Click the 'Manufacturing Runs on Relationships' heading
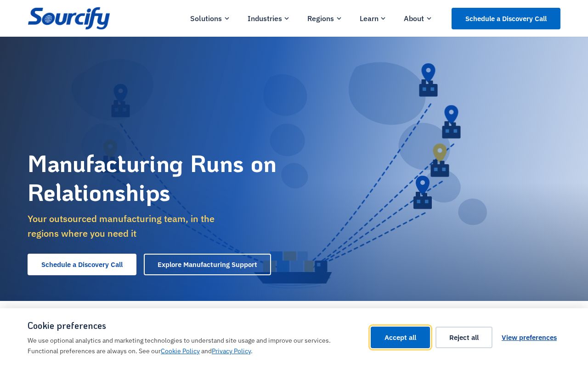The height and width of the screenshot is (367, 588). 152,178
